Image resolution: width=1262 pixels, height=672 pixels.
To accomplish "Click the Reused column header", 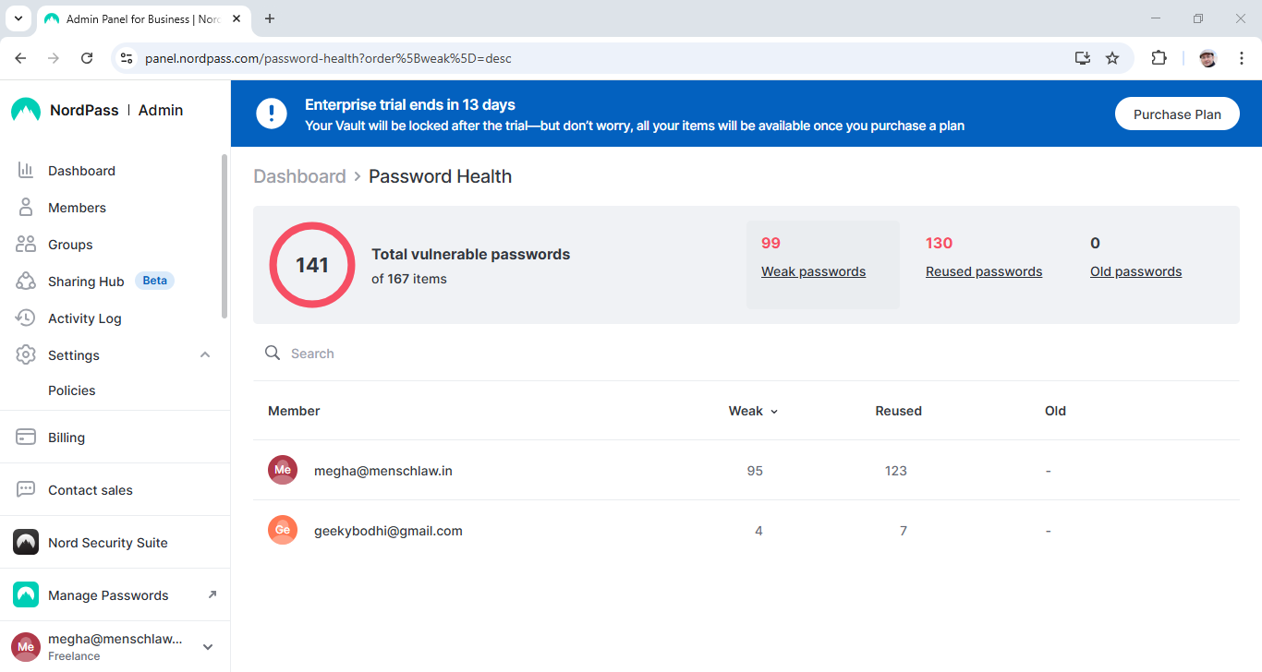I will [898, 411].
